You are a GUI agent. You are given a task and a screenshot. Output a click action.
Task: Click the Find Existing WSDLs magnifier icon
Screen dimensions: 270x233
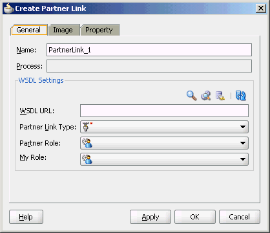[x=191, y=96]
